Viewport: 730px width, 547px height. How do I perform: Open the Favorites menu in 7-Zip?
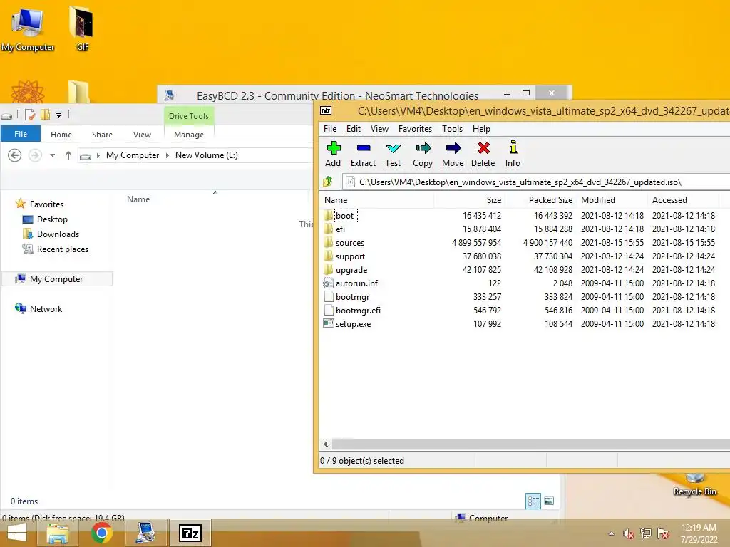click(416, 129)
